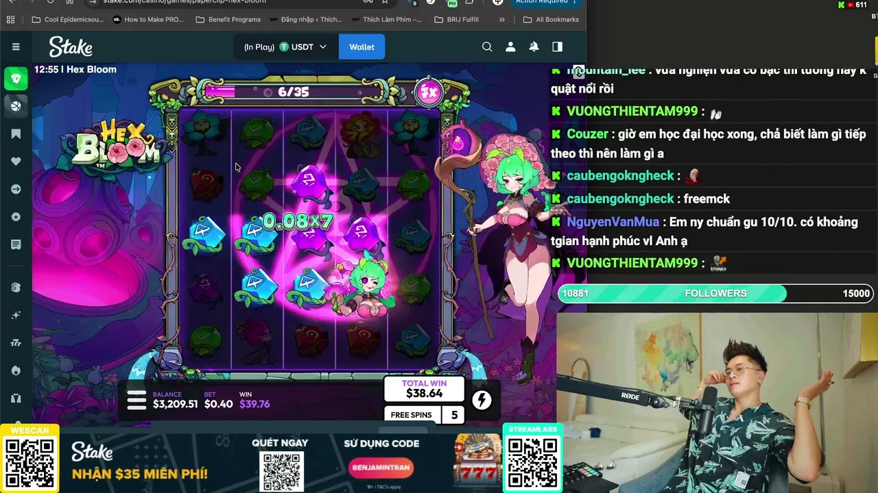
Task: Click the STREAMLABS QR code
Action: [533, 464]
